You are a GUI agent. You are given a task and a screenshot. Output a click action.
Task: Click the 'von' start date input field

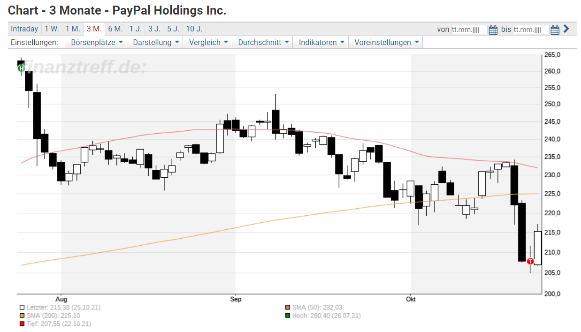pos(469,30)
